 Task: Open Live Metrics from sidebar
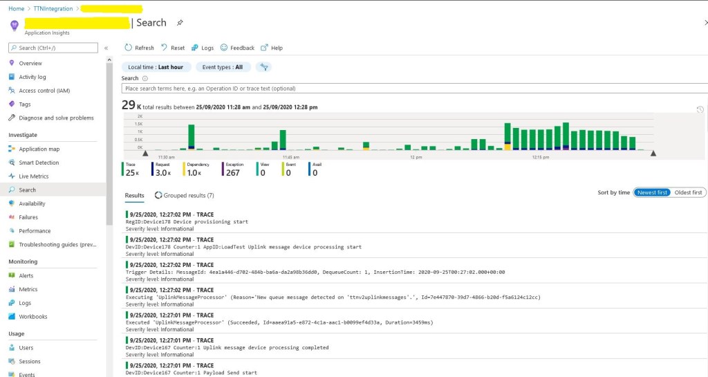point(33,176)
